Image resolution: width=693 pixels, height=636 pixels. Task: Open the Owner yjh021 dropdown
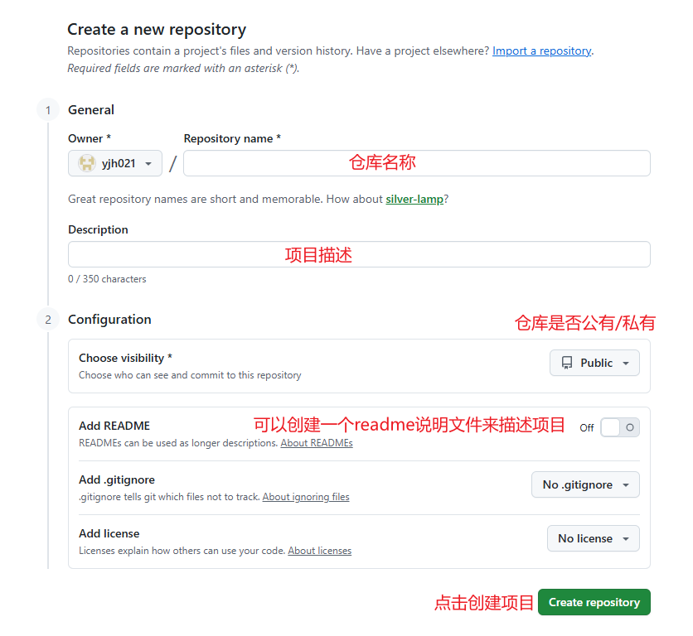115,163
